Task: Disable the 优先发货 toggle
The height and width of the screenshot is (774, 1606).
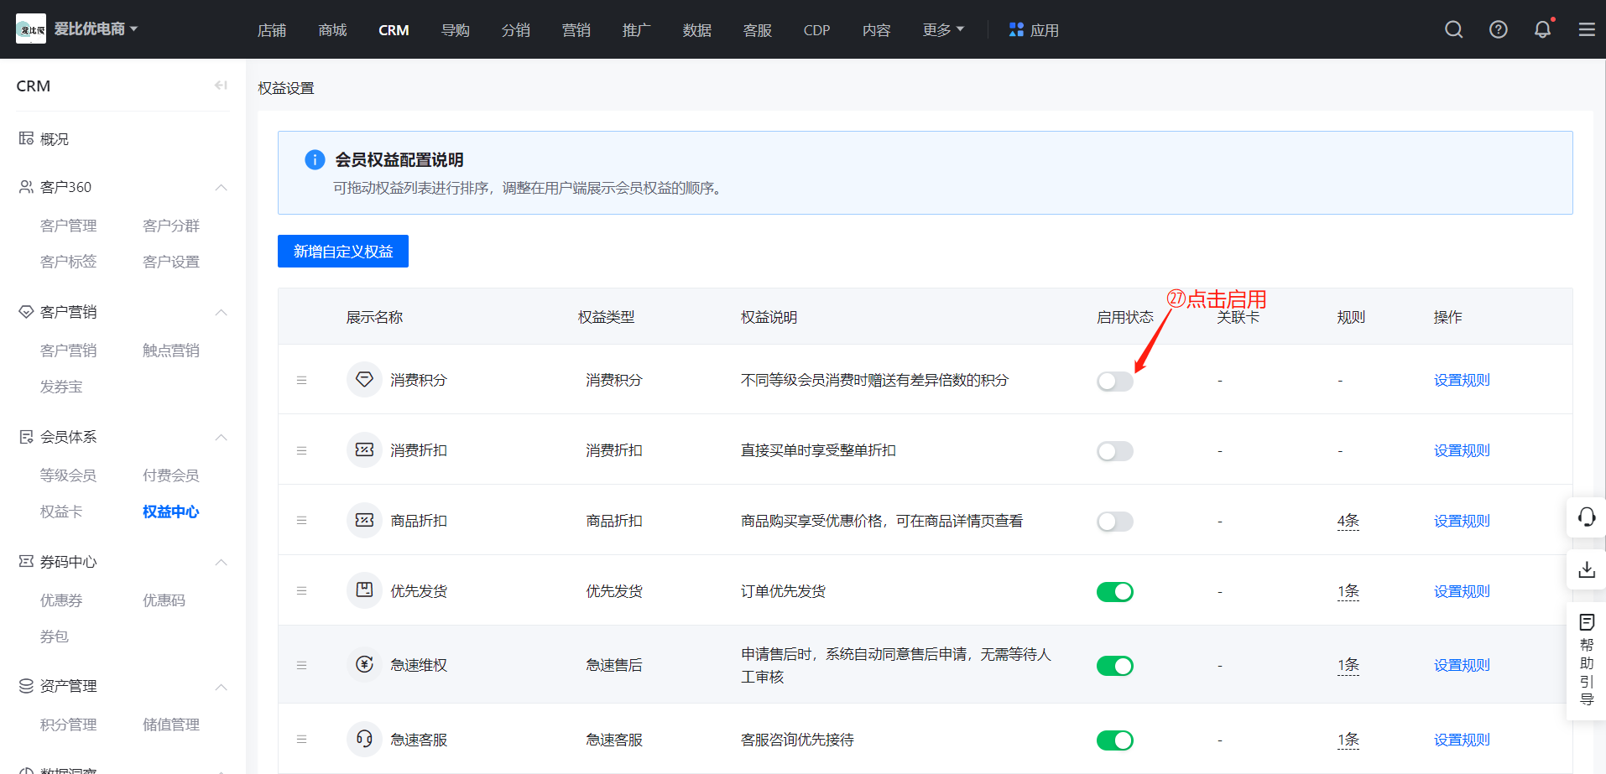Action: tap(1114, 592)
